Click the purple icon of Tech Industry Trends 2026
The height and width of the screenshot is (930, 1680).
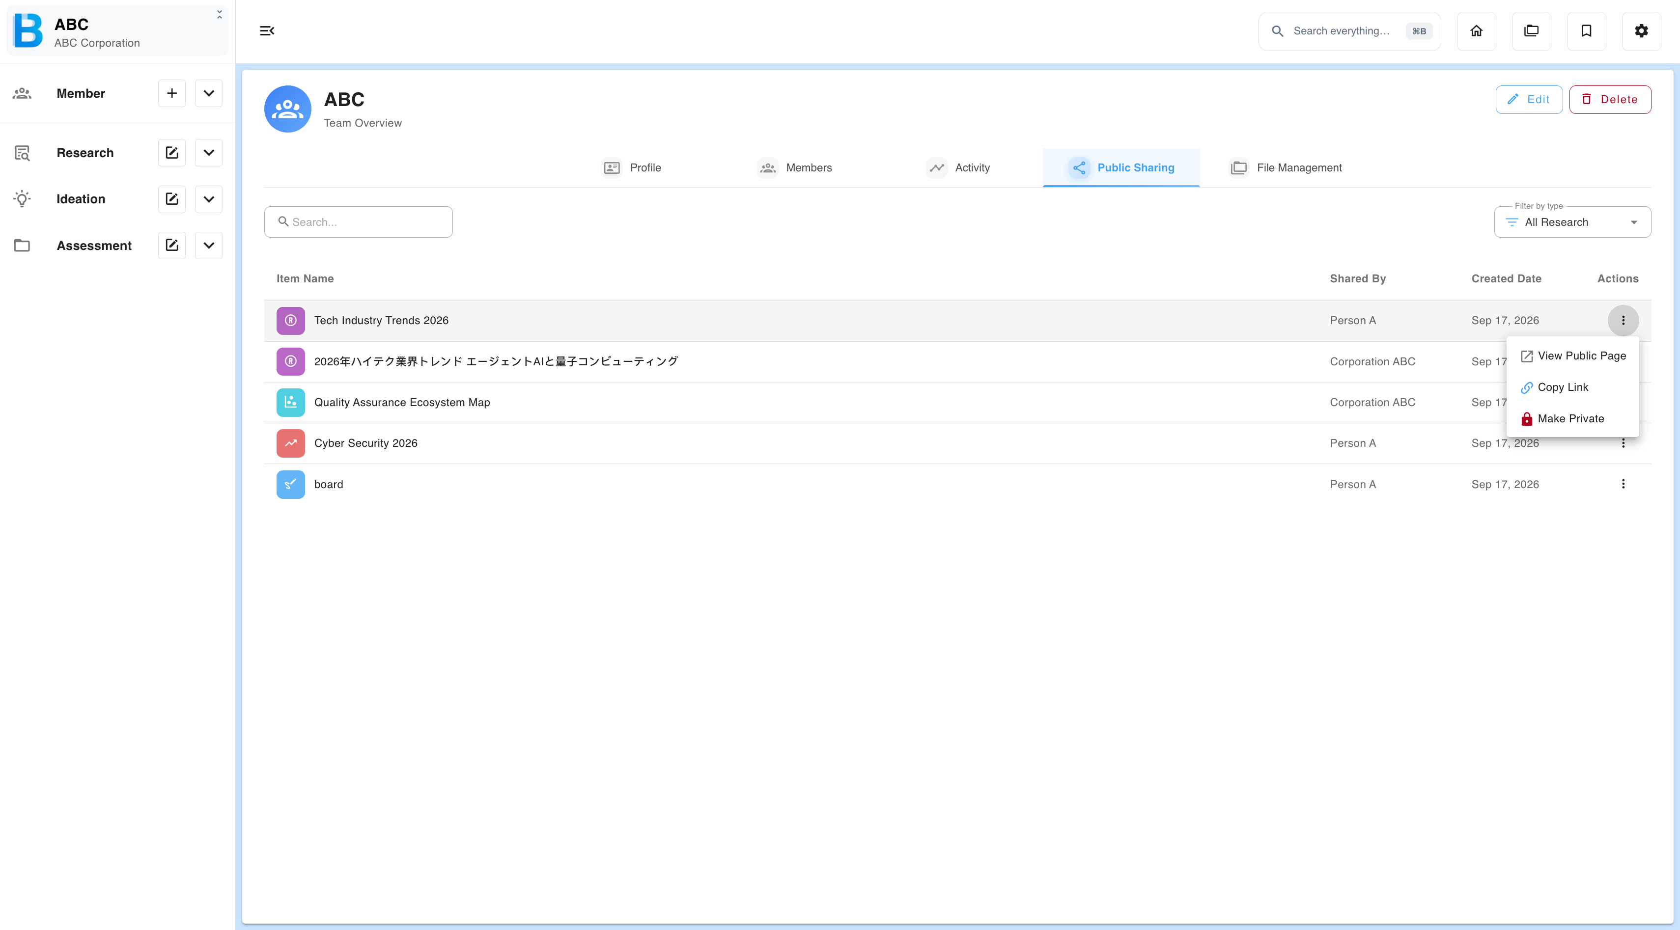pyautogui.click(x=291, y=321)
